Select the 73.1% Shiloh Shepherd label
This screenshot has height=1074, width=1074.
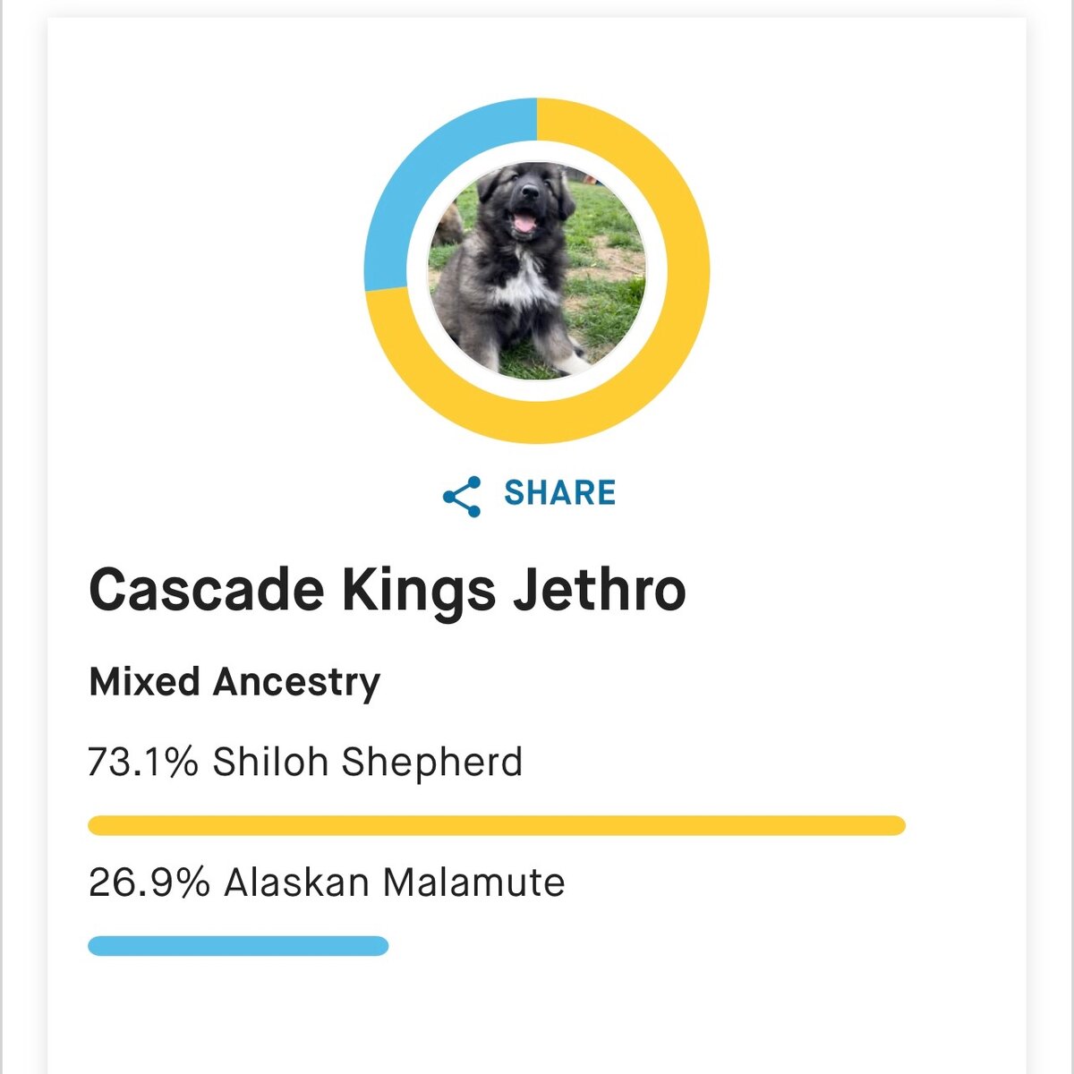(305, 763)
